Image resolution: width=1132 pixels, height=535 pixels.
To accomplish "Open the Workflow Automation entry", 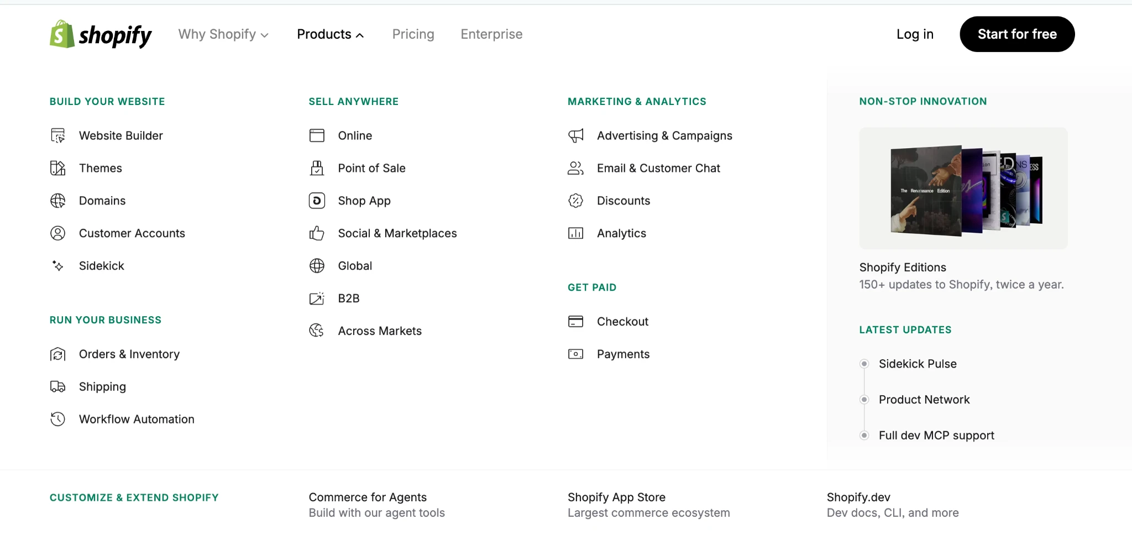I will (137, 418).
